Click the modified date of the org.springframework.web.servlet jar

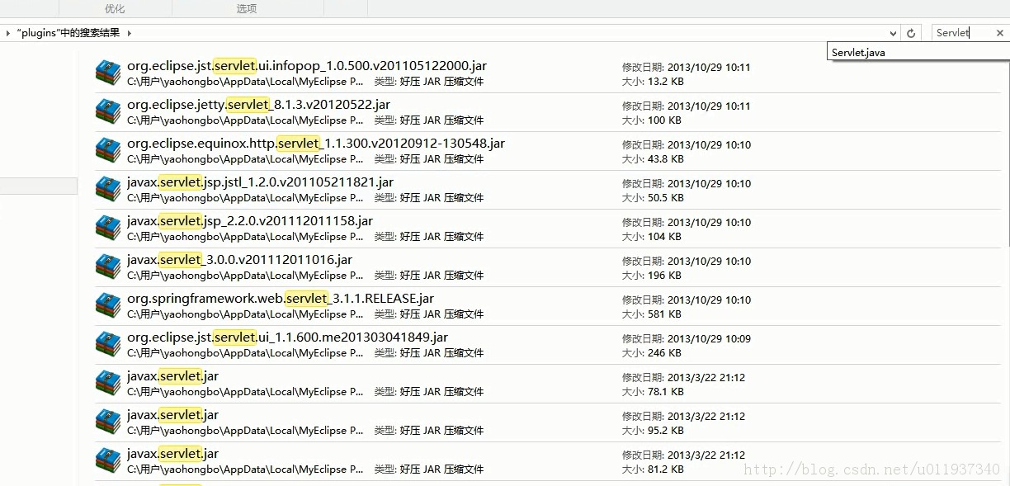pyautogui.click(x=687, y=300)
